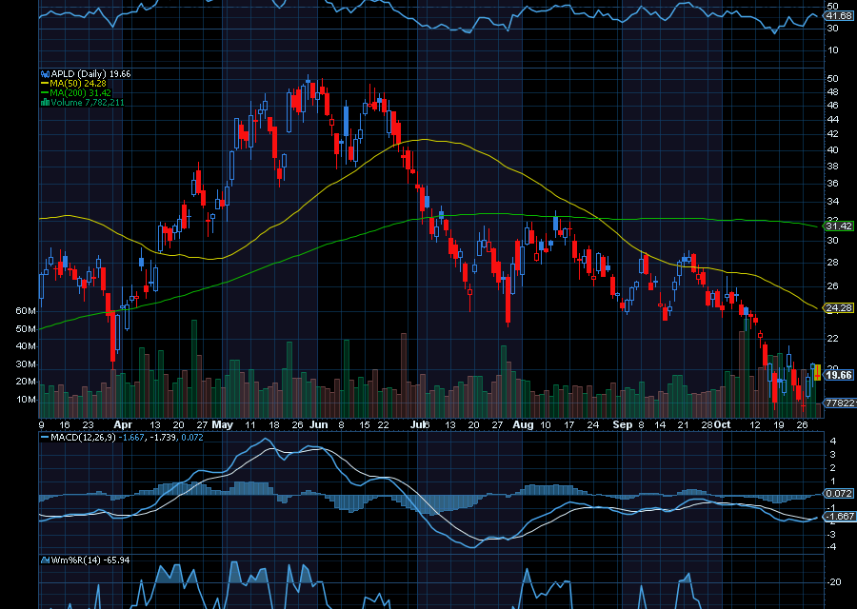Screen dimensions: 857x609
Task: Click the May date axis label
Action: pyautogui.click(x=223, y=425)
